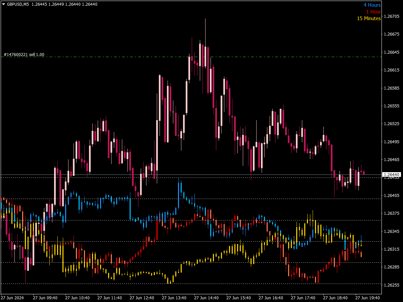Select the red "1 Hour" timeframe label
This screenshot has height=302, width=403.
point(373,12)
